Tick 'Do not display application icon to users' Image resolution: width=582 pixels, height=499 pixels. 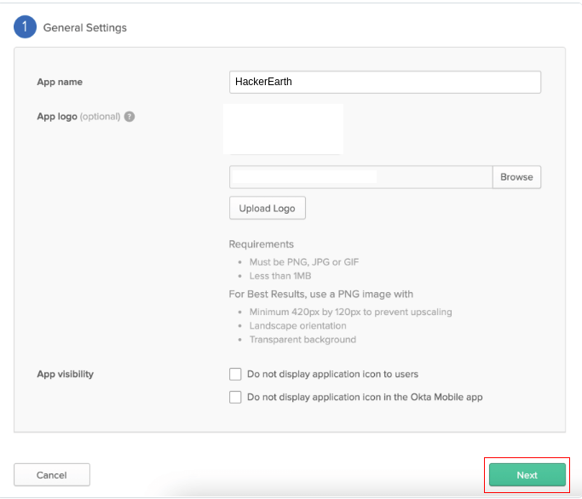(x=235, y=374)
